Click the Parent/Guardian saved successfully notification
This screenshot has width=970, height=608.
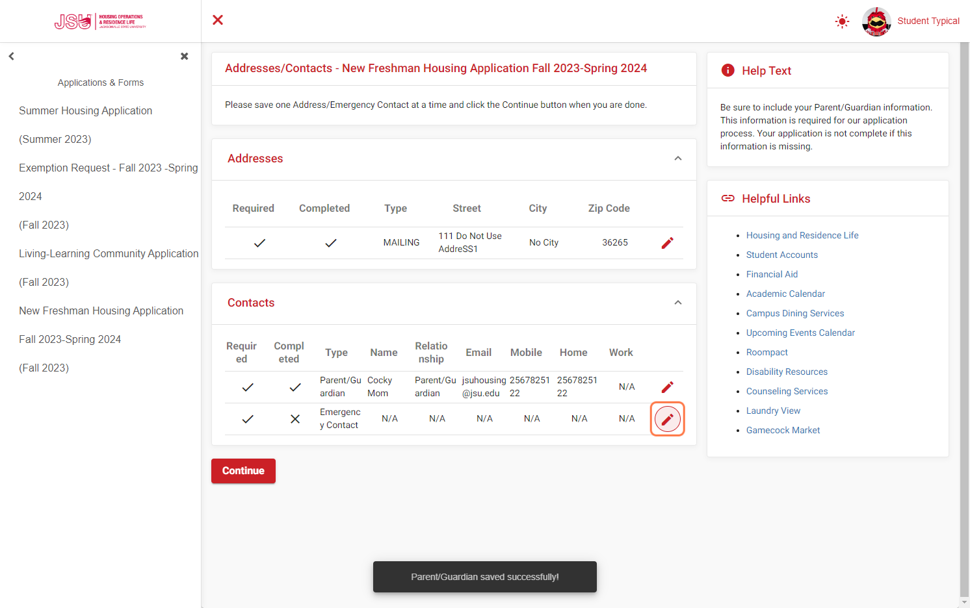(x=485, y=577)
